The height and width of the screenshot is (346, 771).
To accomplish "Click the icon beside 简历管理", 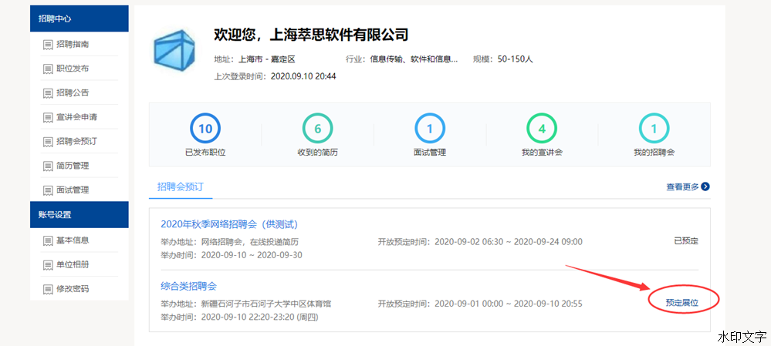I will 48,166.
